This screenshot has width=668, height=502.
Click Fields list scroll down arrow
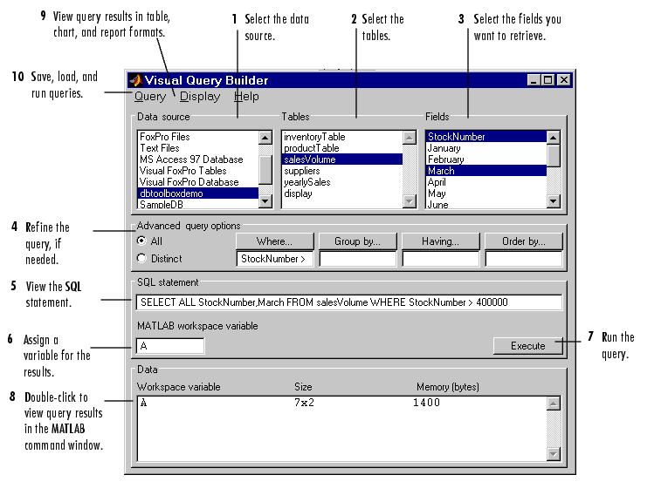pos(554,200)
